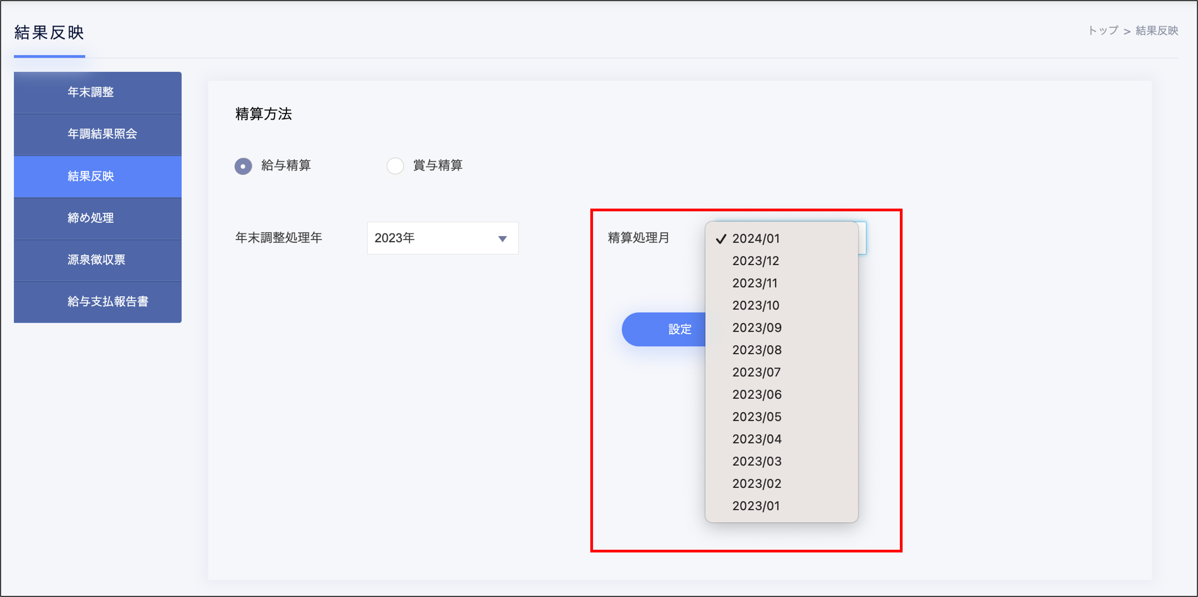
Task: Switch to the 年末調整 sidebar section
Action: click(x=98, y=92)
